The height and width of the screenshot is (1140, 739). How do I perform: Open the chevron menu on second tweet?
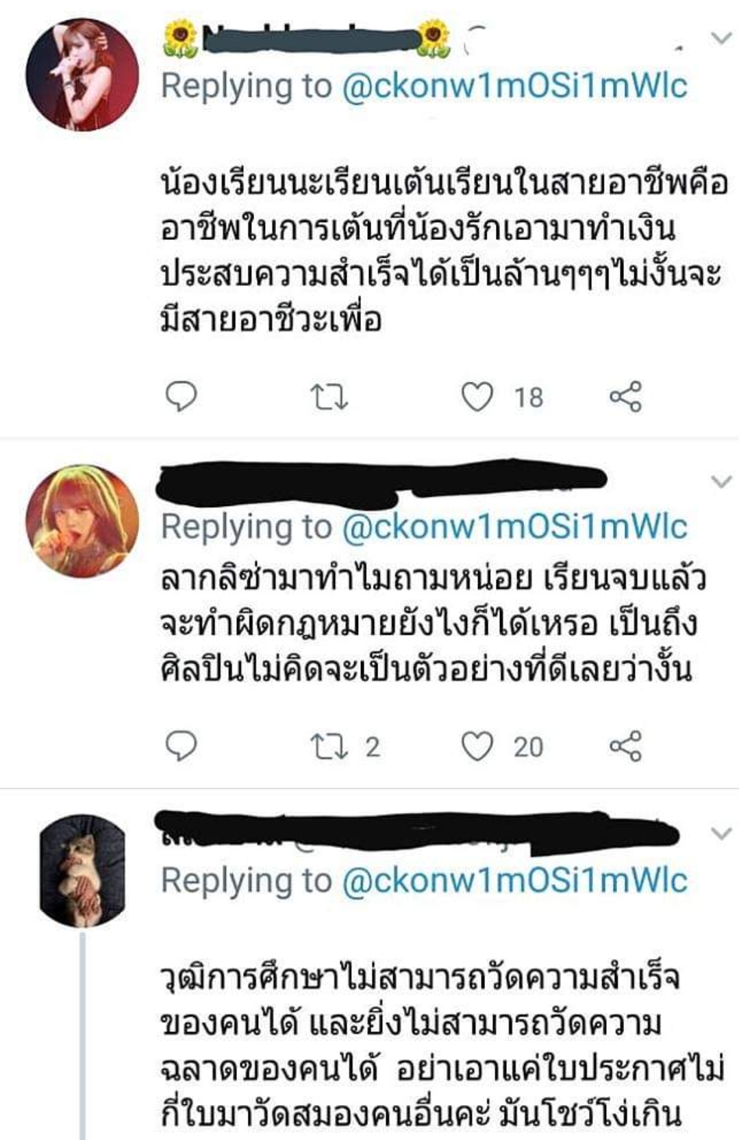pyautogui.click(x=722, y=481)
